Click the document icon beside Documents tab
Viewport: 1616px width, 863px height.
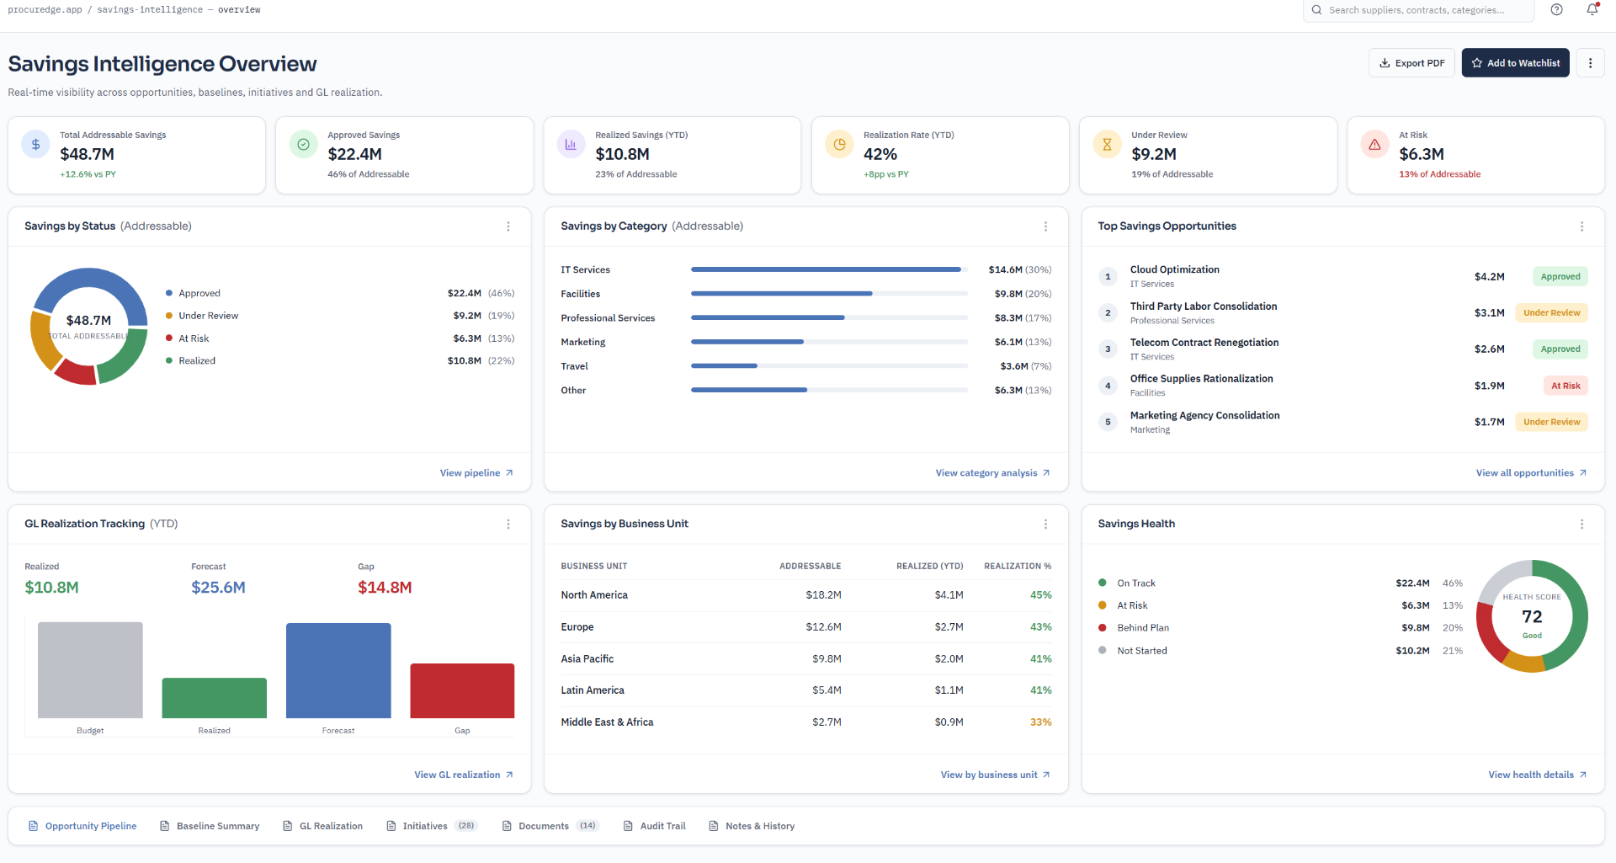(507, 826)
